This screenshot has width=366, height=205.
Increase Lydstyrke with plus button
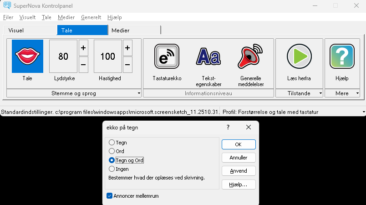pyautogui.click(x=83, y=48)
